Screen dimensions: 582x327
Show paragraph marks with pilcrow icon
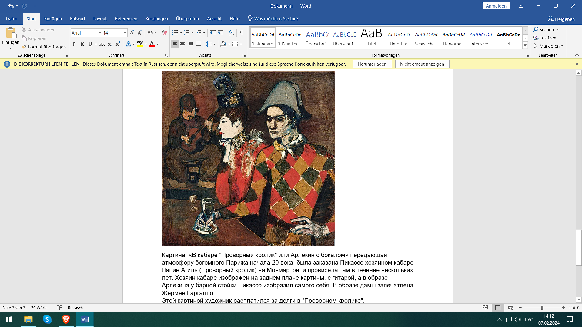(x=242, y=33)
